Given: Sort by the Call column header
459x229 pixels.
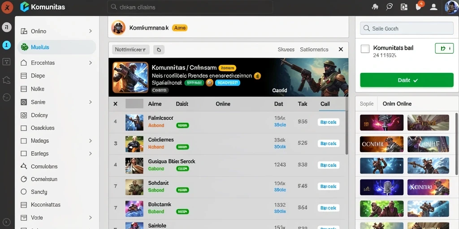Looking at the screenshot, I should click(x=325, y=104).
